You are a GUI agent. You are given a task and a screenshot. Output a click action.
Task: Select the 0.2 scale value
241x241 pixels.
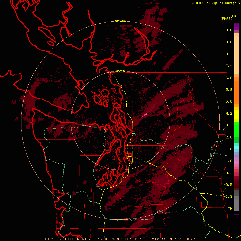[x=229, y=173]
